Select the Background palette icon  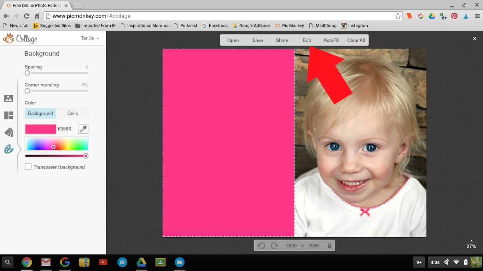coord(8,149)
